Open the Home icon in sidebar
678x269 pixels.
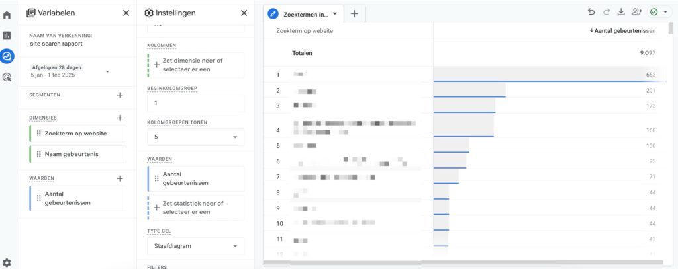tap(7, 15)
